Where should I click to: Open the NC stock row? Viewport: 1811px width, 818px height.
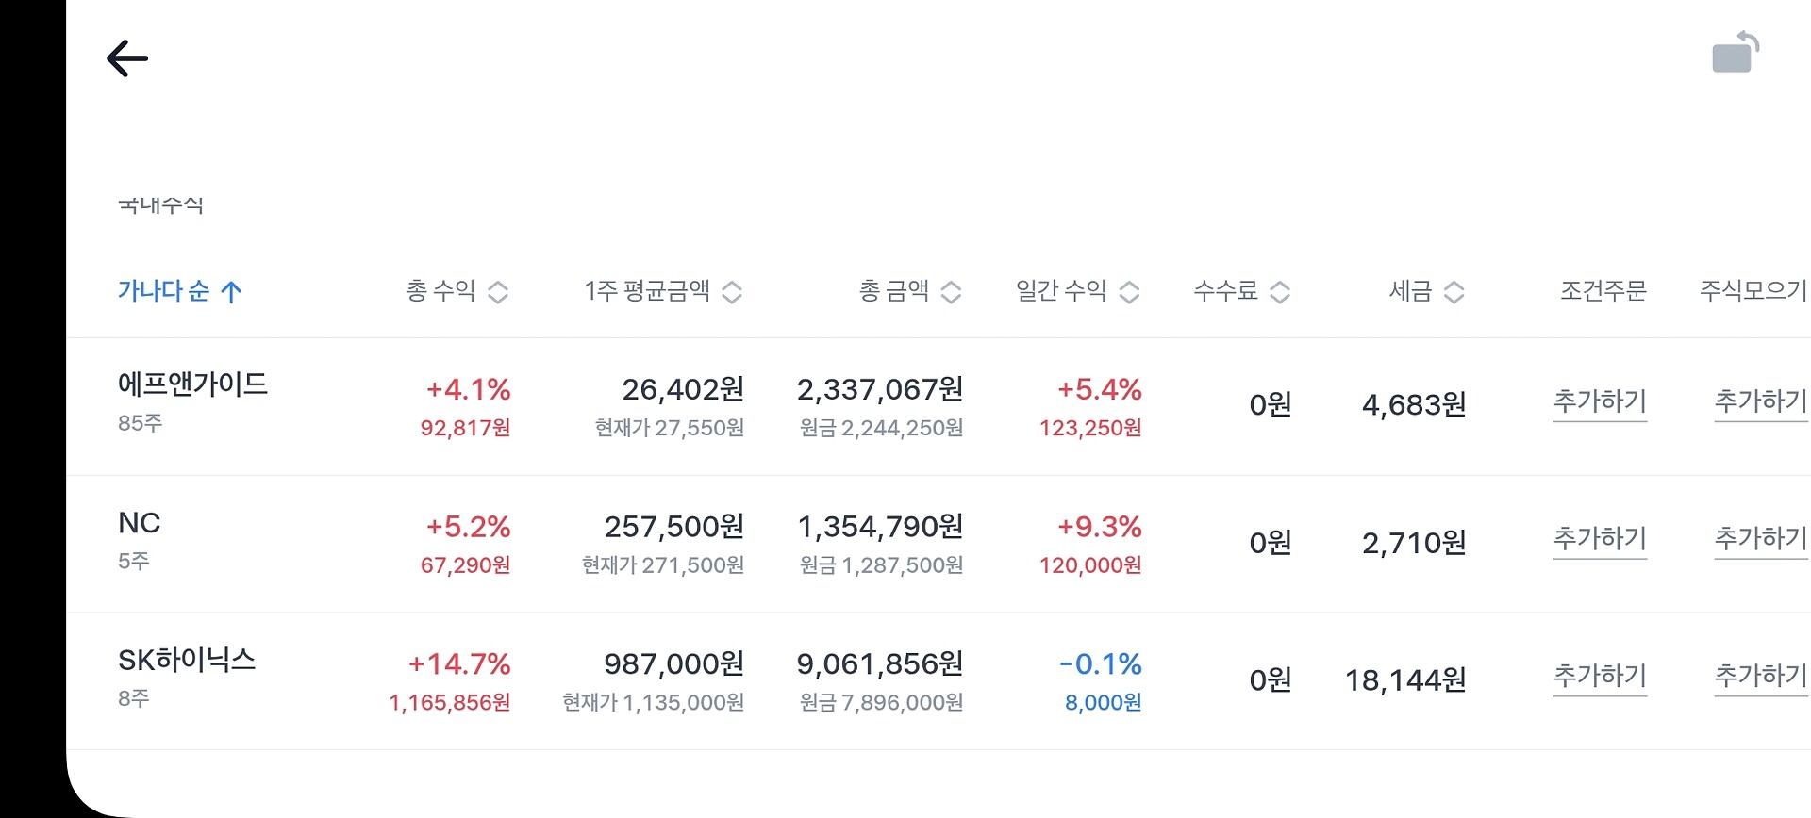(140, 539)
